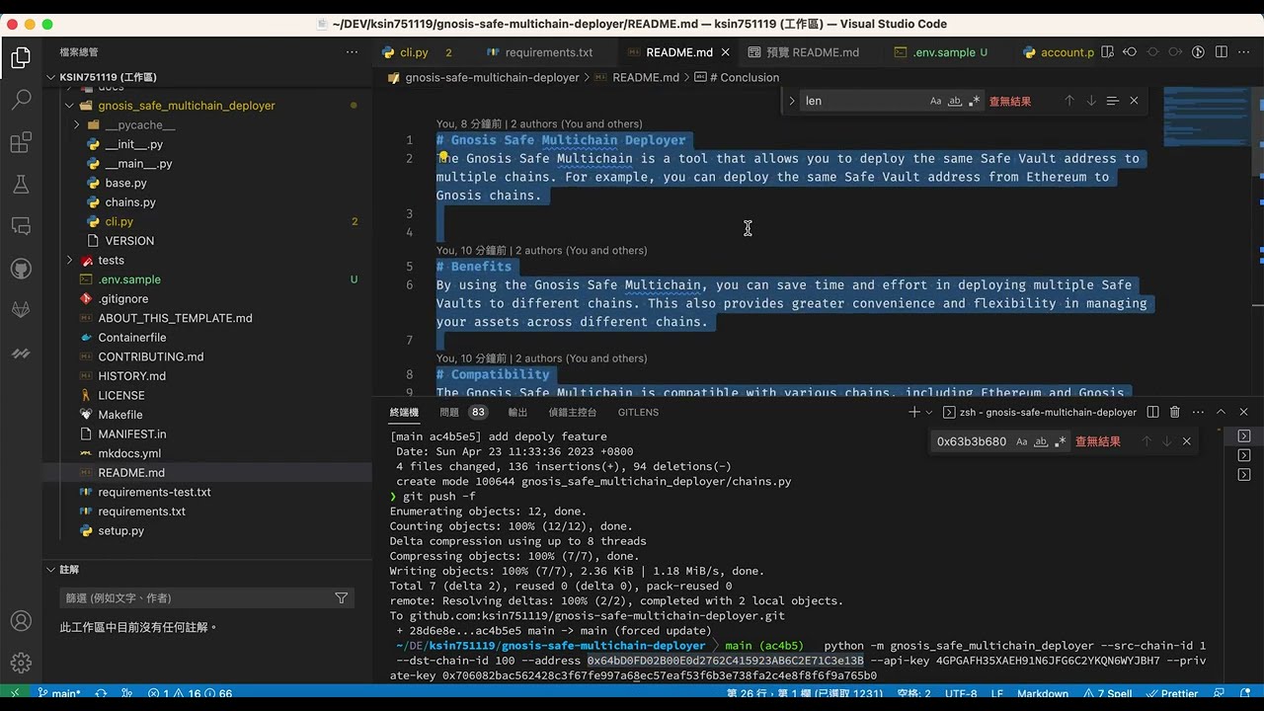Close the bottom panel
The image size is (1264, 711).
click(x=1243, y=412)
